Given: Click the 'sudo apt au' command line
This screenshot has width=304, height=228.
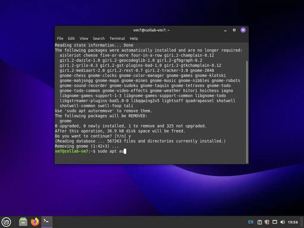Looking at the screenshot, I should click(x=111, y=151).
